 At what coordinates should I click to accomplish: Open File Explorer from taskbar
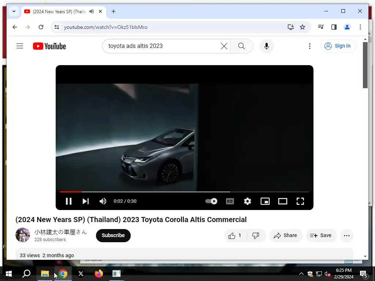point(45,274)
